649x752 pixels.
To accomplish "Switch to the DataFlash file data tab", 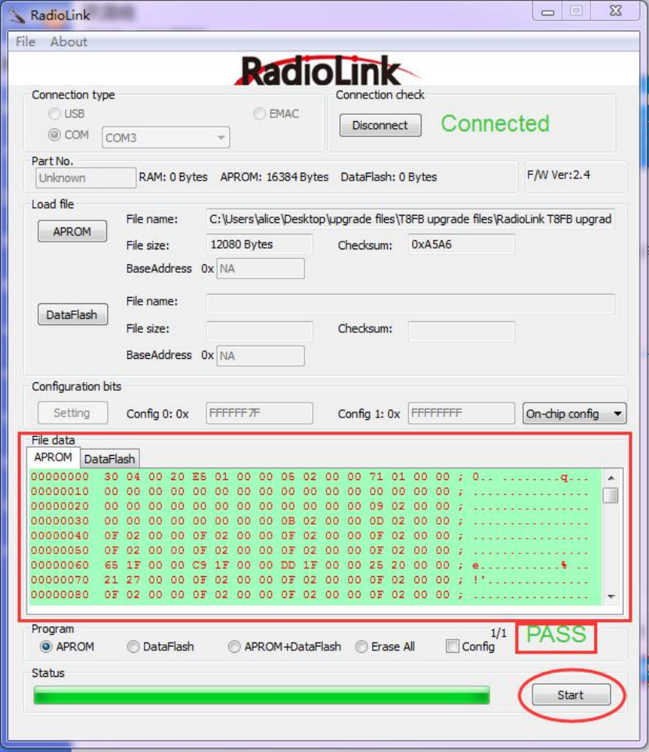I will point(109,459).
